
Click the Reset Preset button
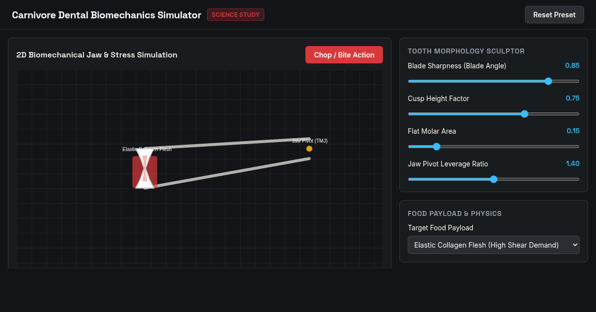(554, 15)
